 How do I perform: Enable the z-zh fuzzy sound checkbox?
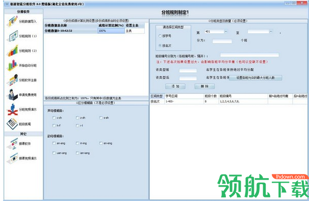[78, 118]
